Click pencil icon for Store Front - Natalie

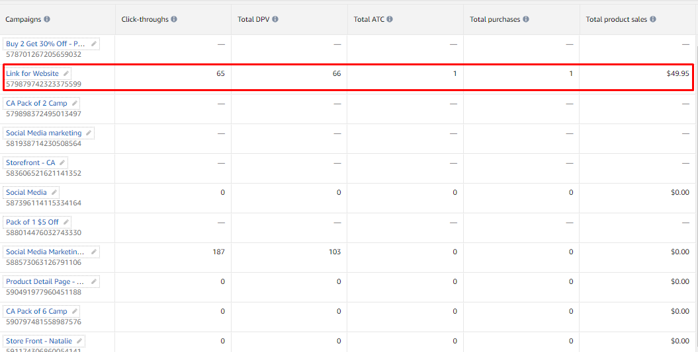79,341
